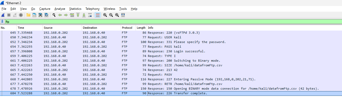This screenshot has width=342, height=101.
Task: Go forward in packet history
Action: 66,15
